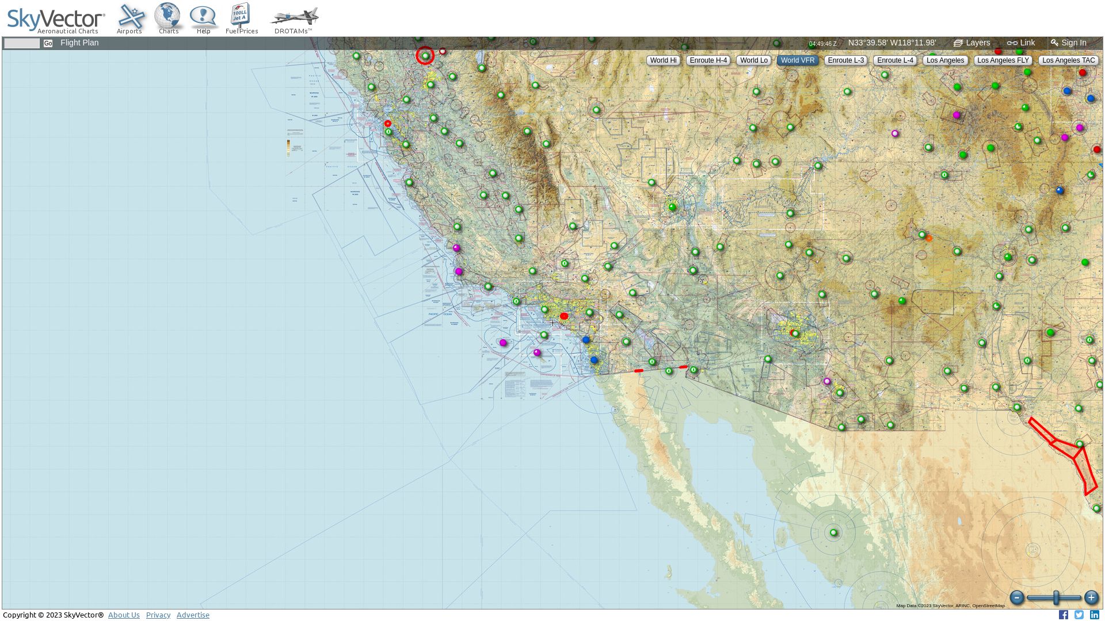This screenshot has height=621, width=1105.
Task: Open the Fuel Prices icon
Action: 241,19
